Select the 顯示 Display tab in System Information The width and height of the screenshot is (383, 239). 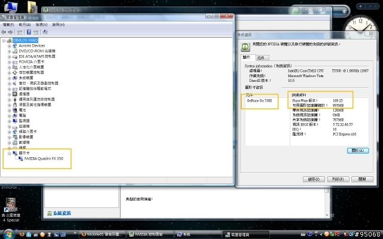tap(248, 57)
